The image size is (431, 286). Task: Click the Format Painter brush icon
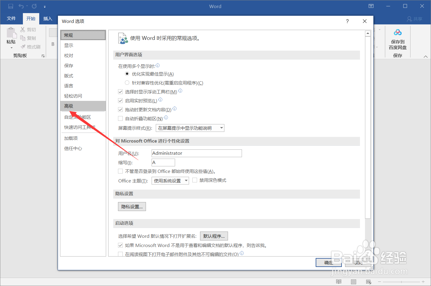click(23, 47)
